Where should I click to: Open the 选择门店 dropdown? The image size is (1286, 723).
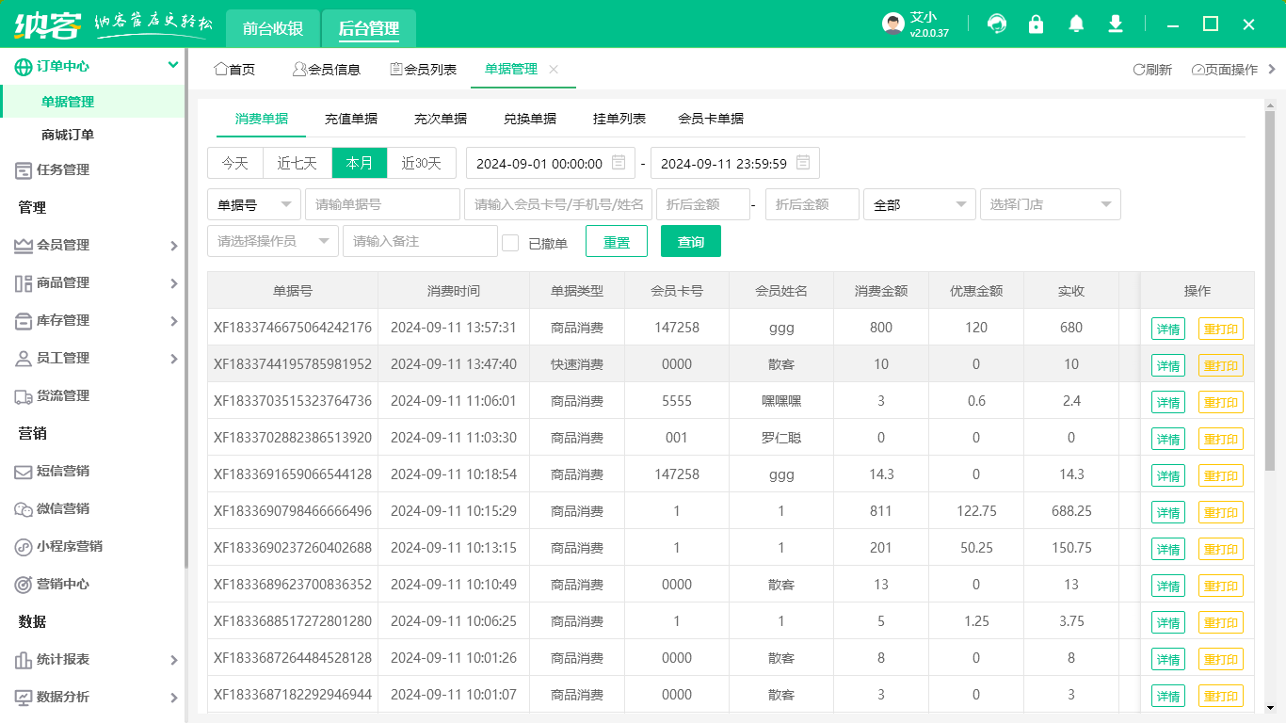click(x=1051, y=204)
